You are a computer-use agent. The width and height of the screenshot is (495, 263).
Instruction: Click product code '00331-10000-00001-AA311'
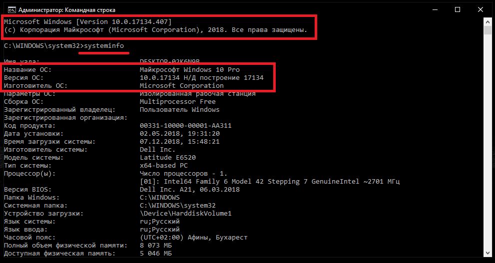click(186, 125)
